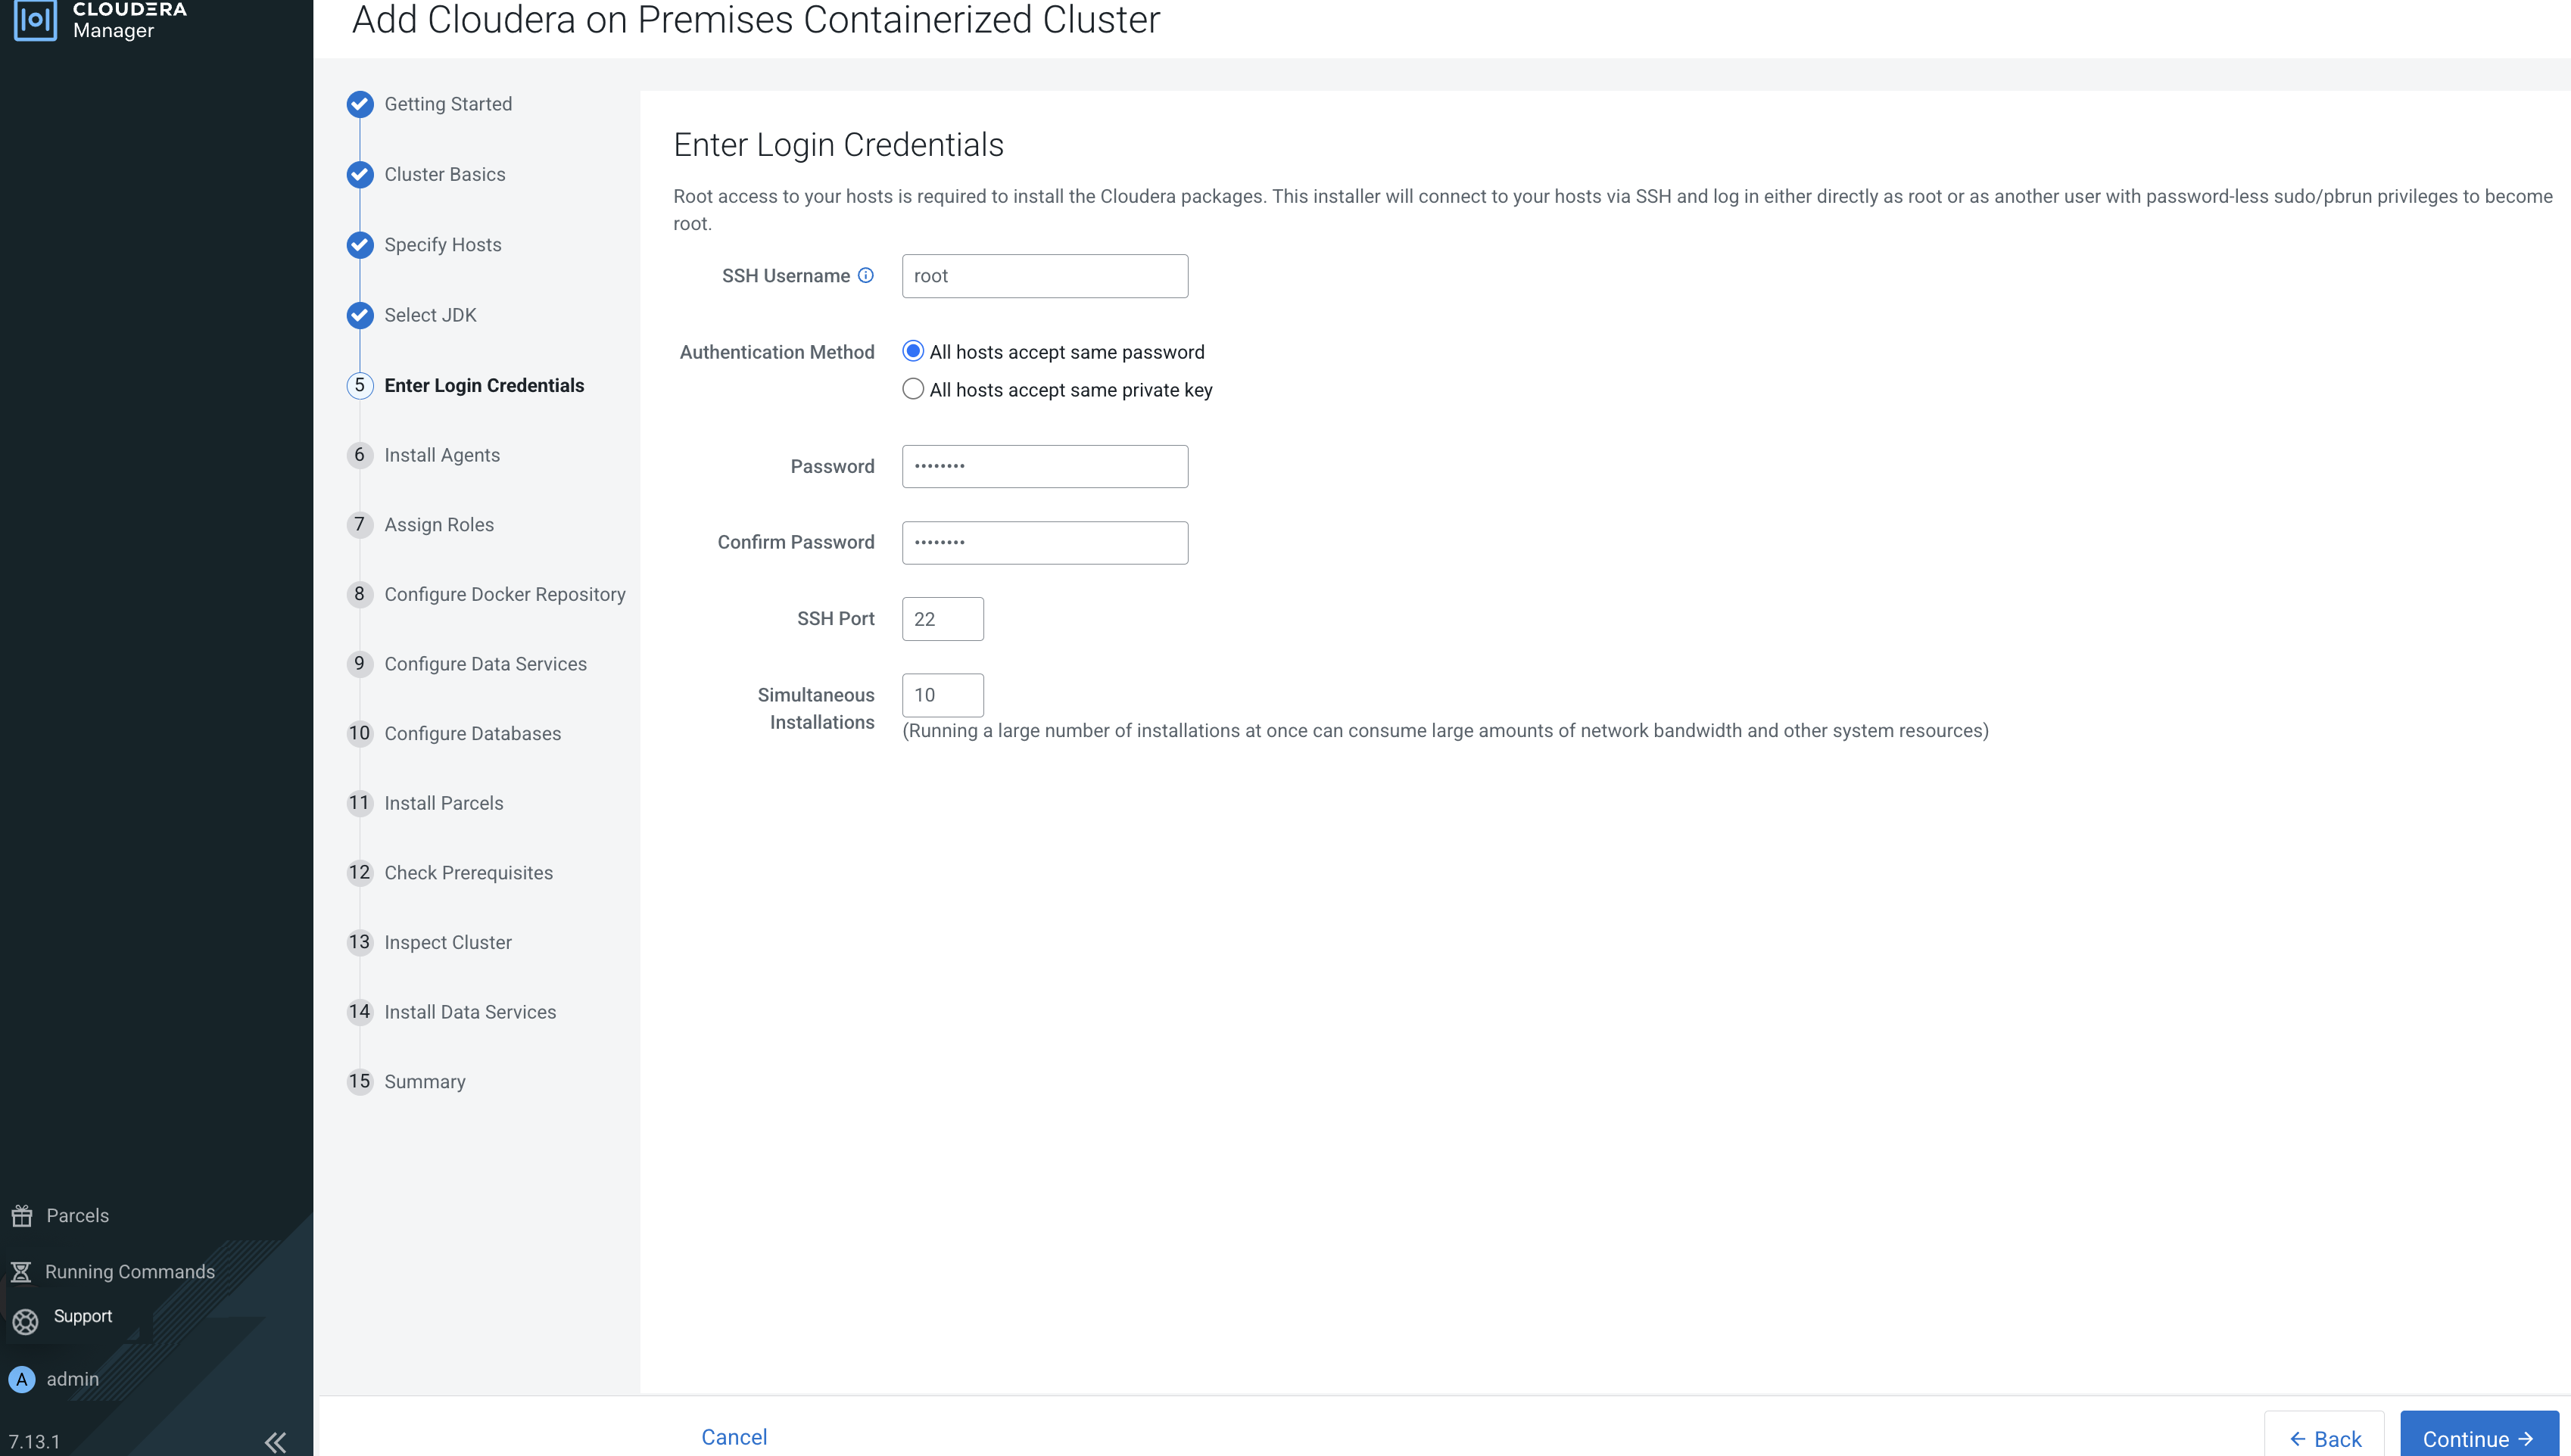
Task: Click the Simultaneous Installations number field
Action: click(x=943, y=695)
